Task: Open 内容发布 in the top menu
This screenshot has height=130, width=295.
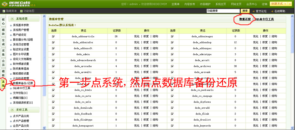Action: [190, 4]
